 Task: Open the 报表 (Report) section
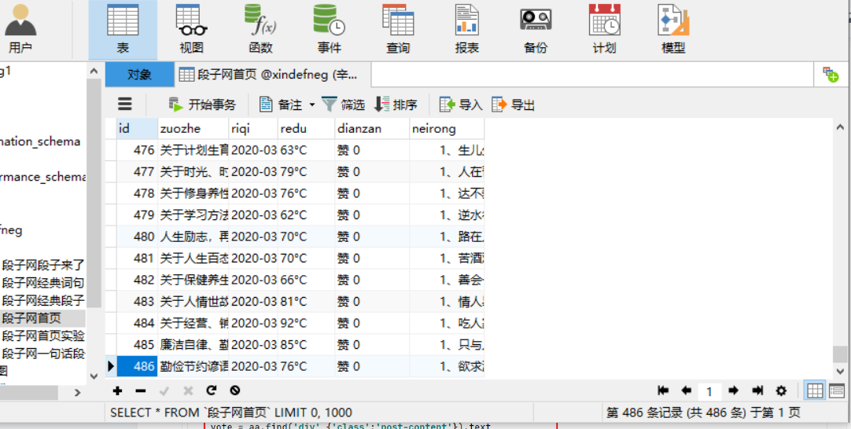[466, 29]
